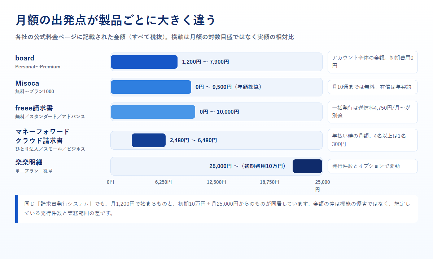Click 無料／スタンダード／アドバンス label
Image resolution: width=433 pixels, height=259 pixels.
50,117
